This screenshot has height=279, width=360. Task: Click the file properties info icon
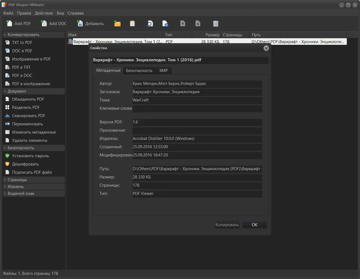point(165,23)
